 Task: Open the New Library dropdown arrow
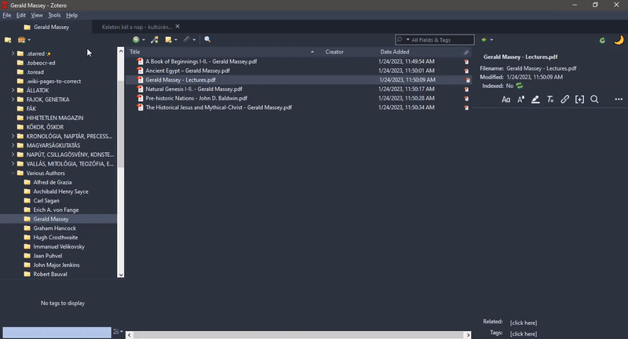(x=29, y=39)
